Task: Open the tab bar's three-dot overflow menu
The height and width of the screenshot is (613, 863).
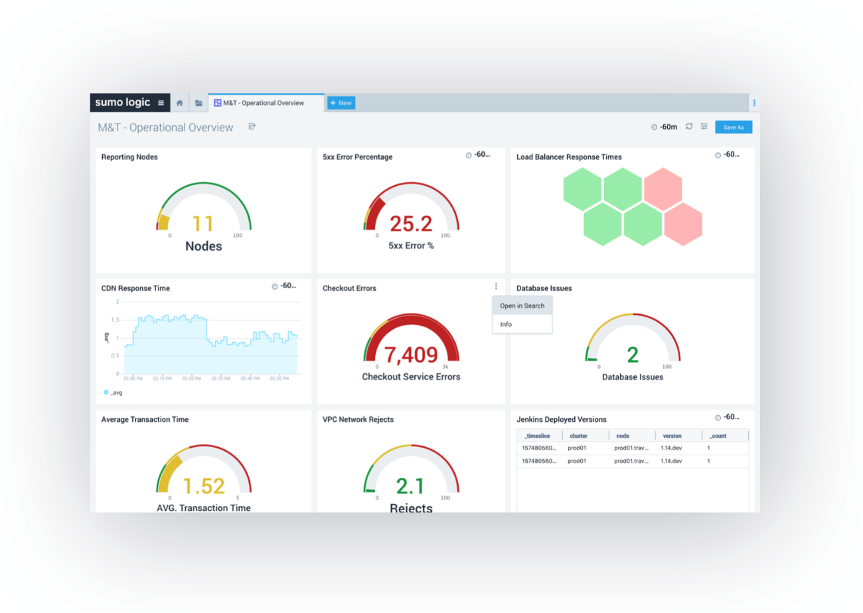Action: point(754,103)
